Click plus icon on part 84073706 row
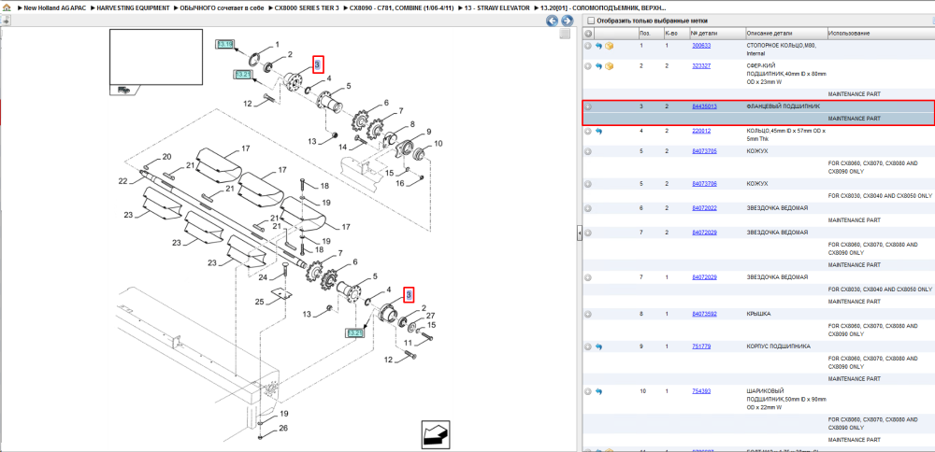935x452 pixels. click(588, 184)
